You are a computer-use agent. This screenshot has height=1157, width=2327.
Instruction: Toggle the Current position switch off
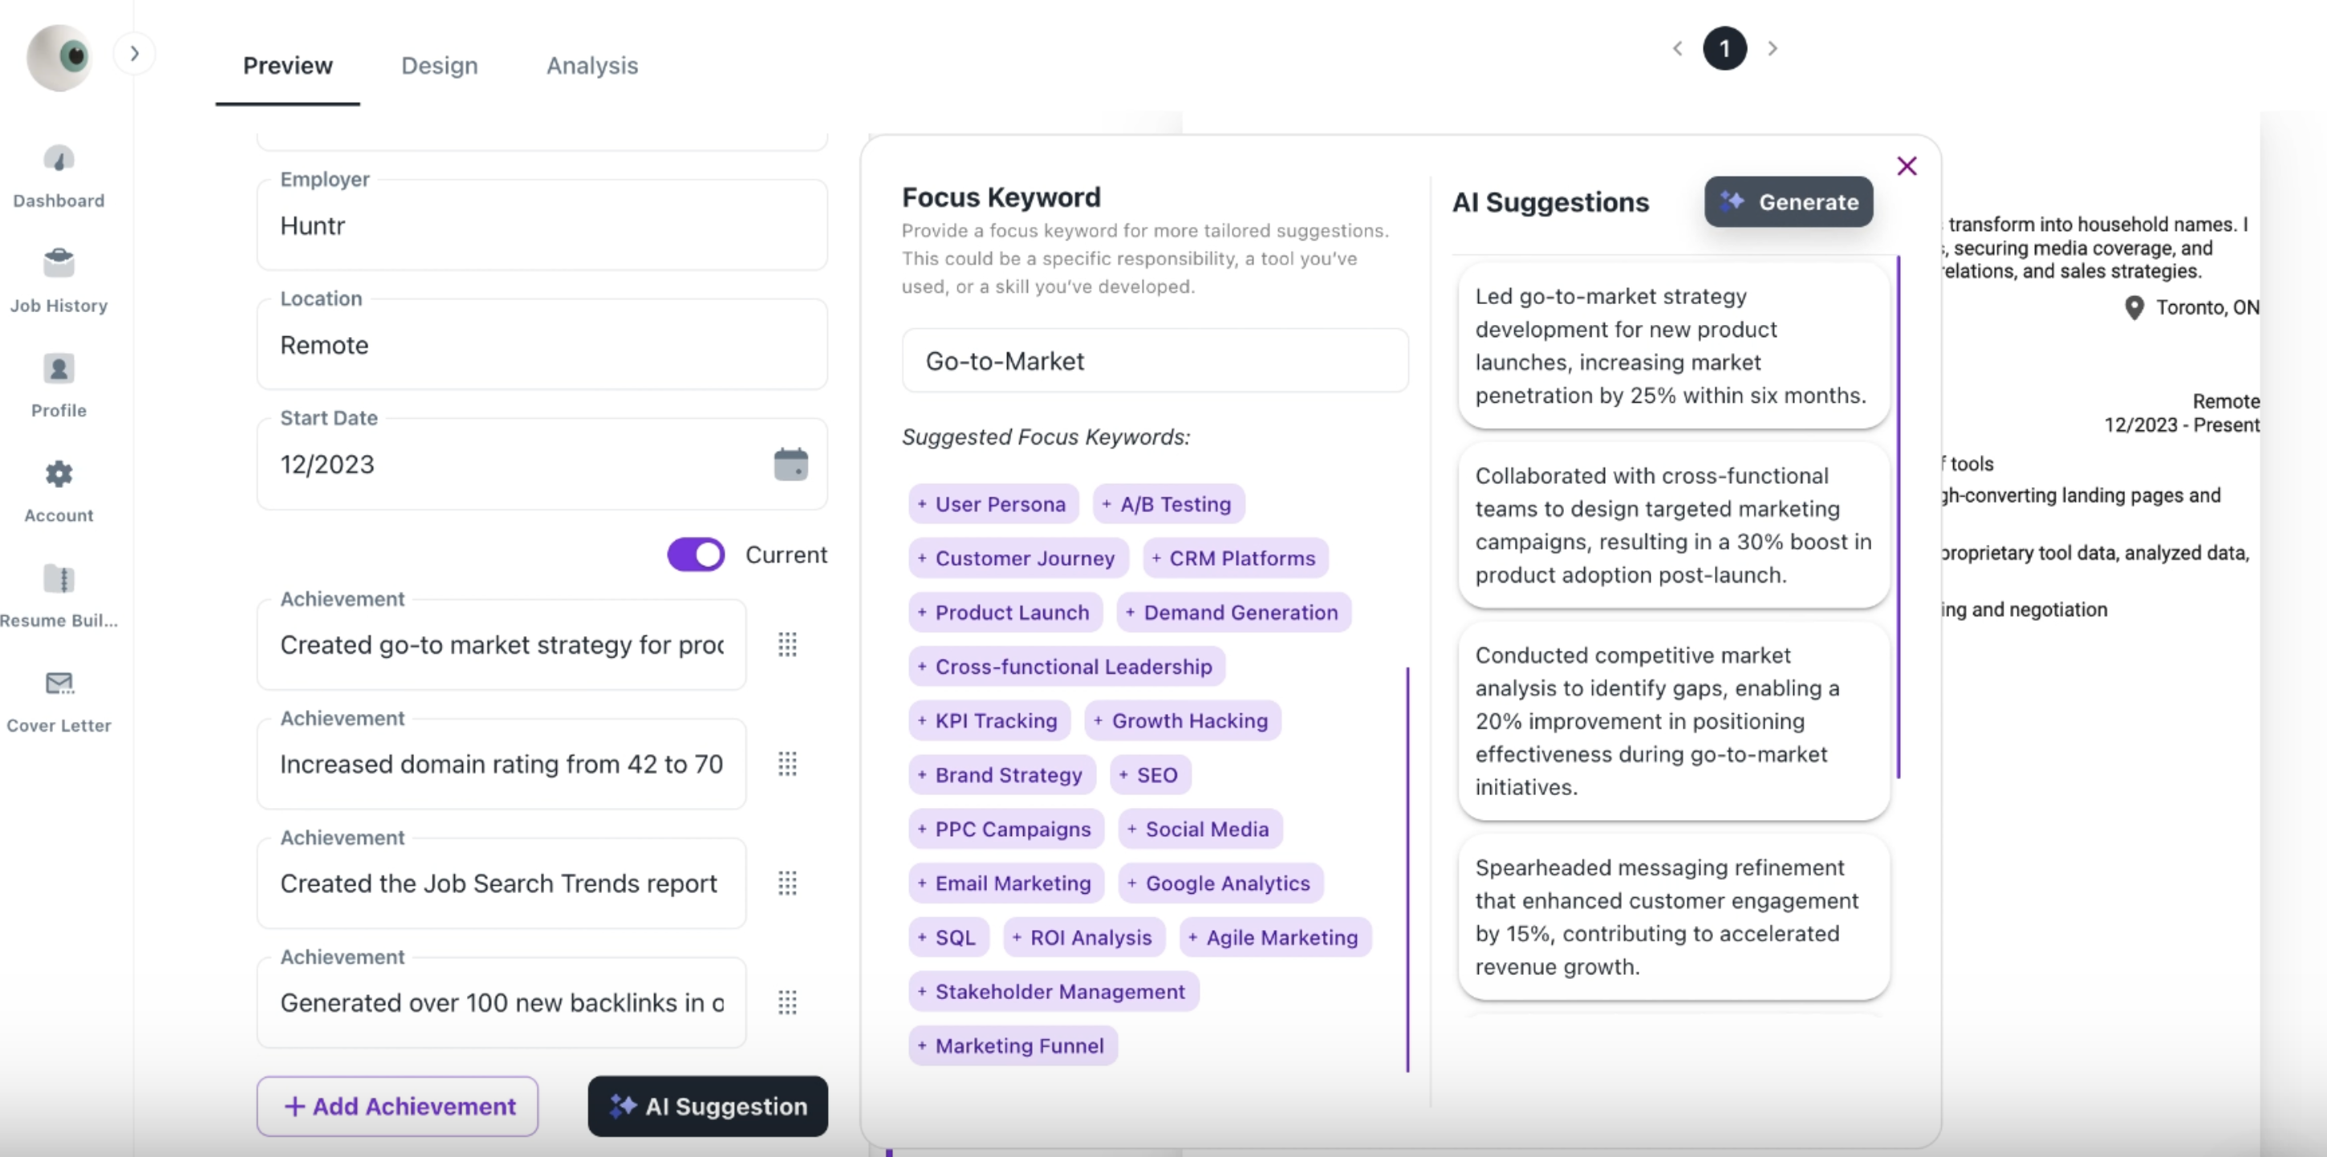click(x=696, y=554)
